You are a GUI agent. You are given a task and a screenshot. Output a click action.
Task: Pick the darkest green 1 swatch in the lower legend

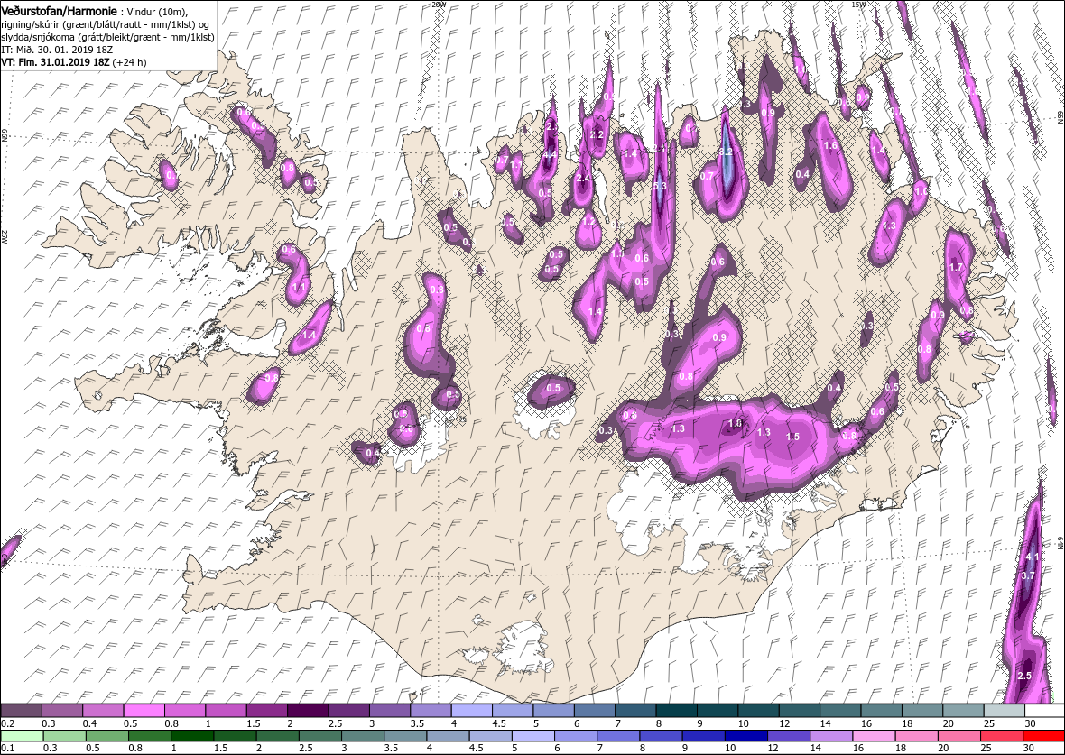click(192, 737)
